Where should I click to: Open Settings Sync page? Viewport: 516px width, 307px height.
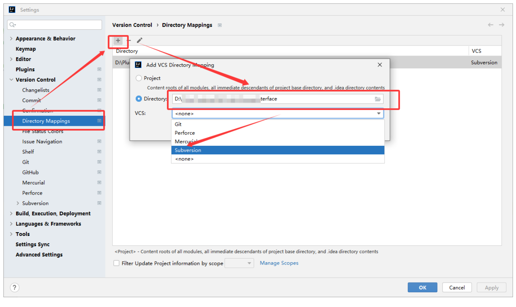[x=32, y=244]
